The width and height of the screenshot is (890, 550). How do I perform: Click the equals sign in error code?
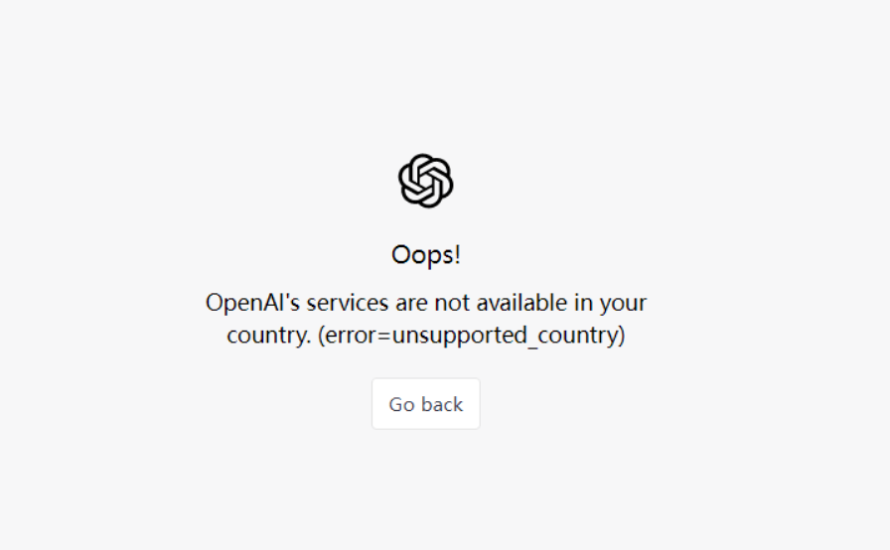tap(384, 337)
